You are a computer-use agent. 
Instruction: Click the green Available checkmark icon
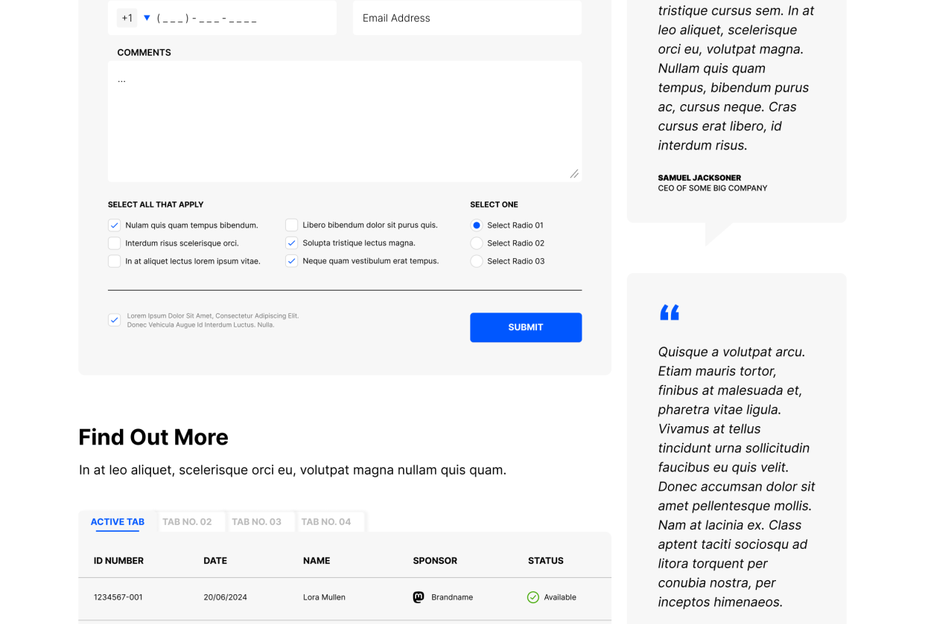[533, 597]
